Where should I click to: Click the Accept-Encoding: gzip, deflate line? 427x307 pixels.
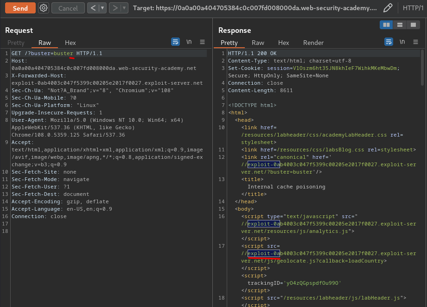60,201
